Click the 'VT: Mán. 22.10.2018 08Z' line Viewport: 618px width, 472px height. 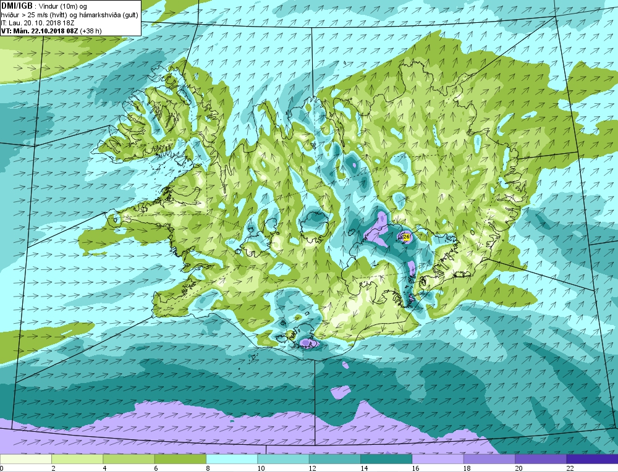click(x=51, y=31)
